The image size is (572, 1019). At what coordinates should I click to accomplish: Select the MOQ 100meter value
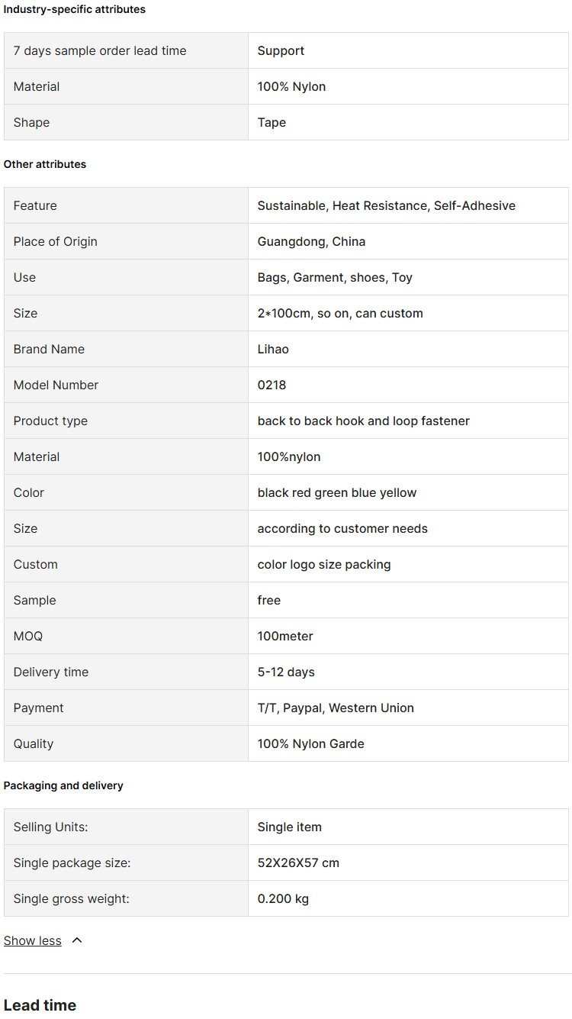[285, 636]
